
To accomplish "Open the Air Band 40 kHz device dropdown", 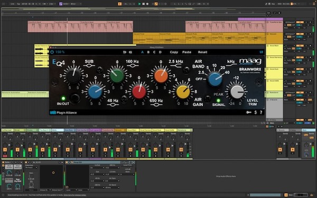I will point(112,187).
